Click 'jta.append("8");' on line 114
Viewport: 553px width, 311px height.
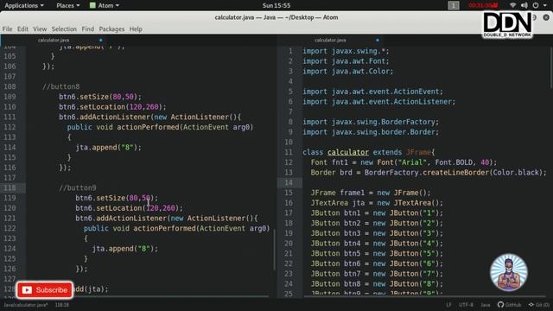(x=109, y=147)
